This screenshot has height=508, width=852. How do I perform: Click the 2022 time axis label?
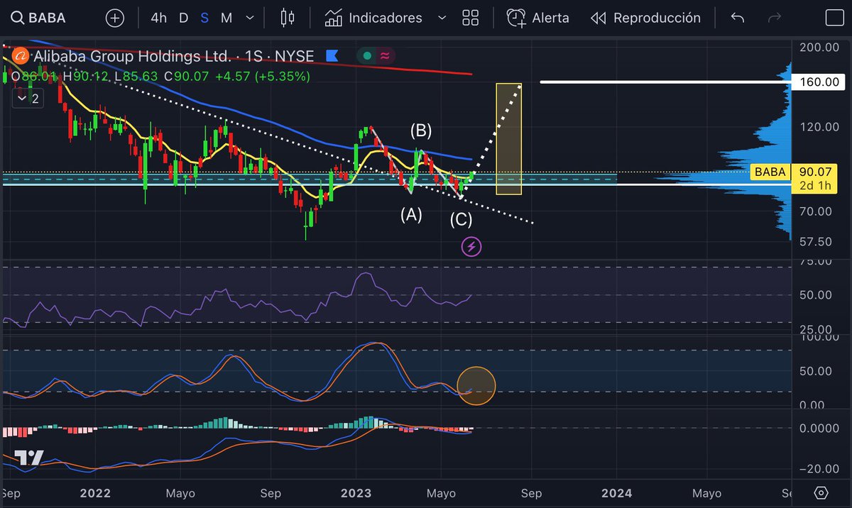tap(96, 493)
